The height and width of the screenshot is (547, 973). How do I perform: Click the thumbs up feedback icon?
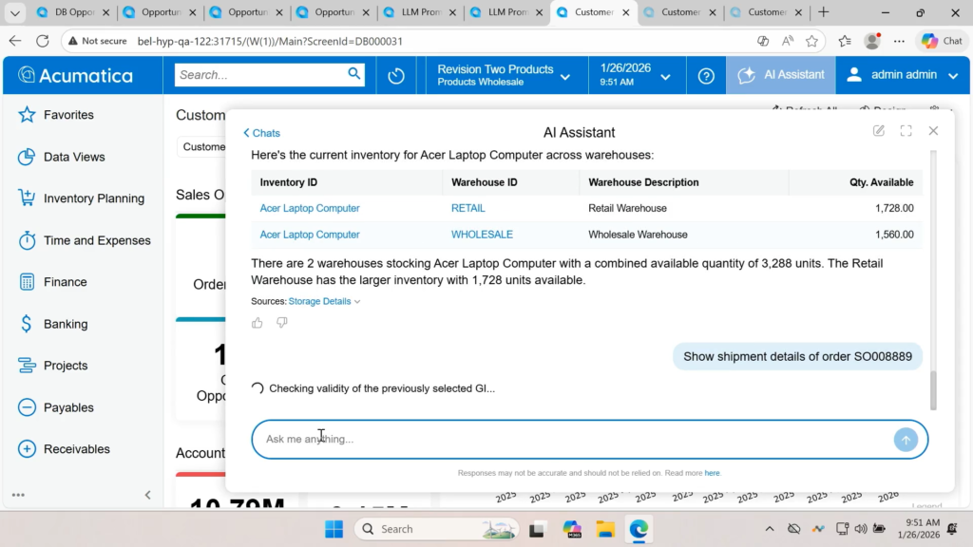pyautogui.click(x=258, y=323)
